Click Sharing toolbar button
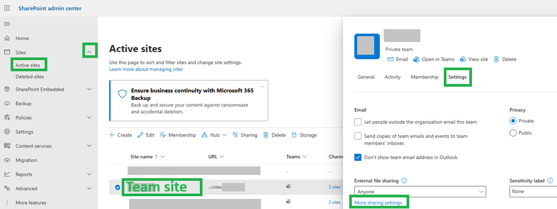The width and height of the screenshot is (557, 209). [x=245, y=135]
